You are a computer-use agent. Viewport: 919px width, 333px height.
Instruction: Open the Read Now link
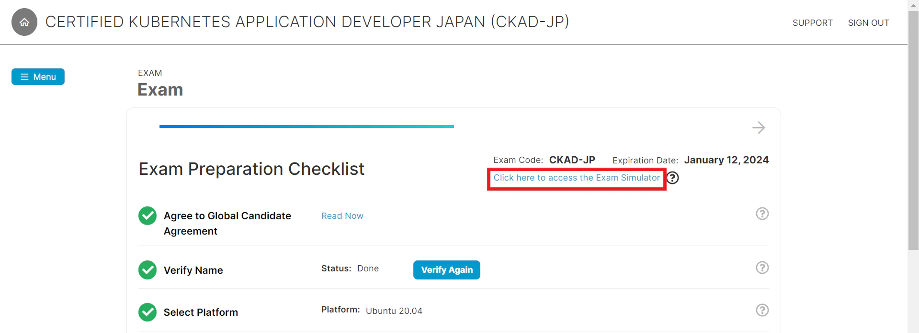[x=342, y=216]
